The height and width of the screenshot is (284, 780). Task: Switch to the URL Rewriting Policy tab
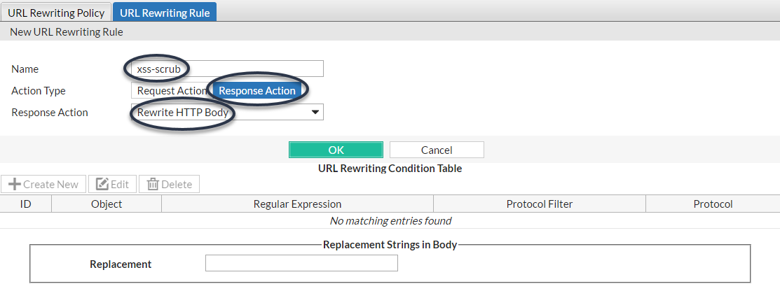point(56,12)
